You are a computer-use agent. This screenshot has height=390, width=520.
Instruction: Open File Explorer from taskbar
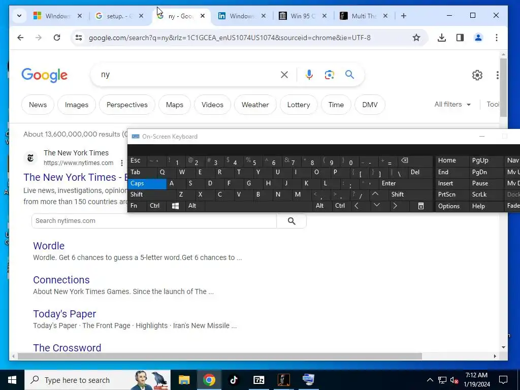point(184,380)
